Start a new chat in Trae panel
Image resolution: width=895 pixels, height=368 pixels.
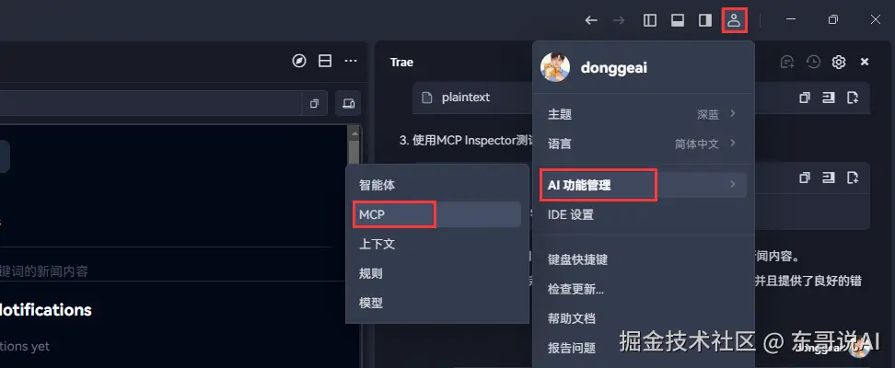pyautogui.click(x=787, y=62)
